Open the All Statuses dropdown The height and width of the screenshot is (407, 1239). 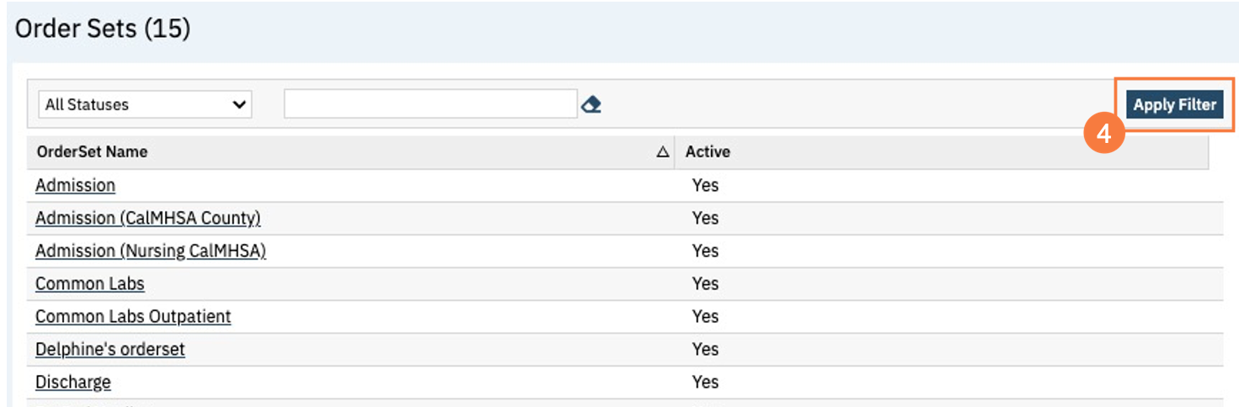145,105
